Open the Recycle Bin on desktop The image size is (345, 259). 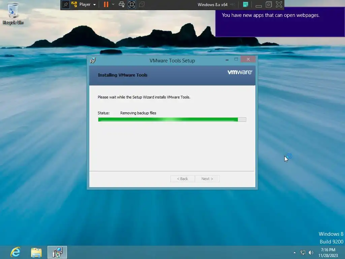coord(13,13)
